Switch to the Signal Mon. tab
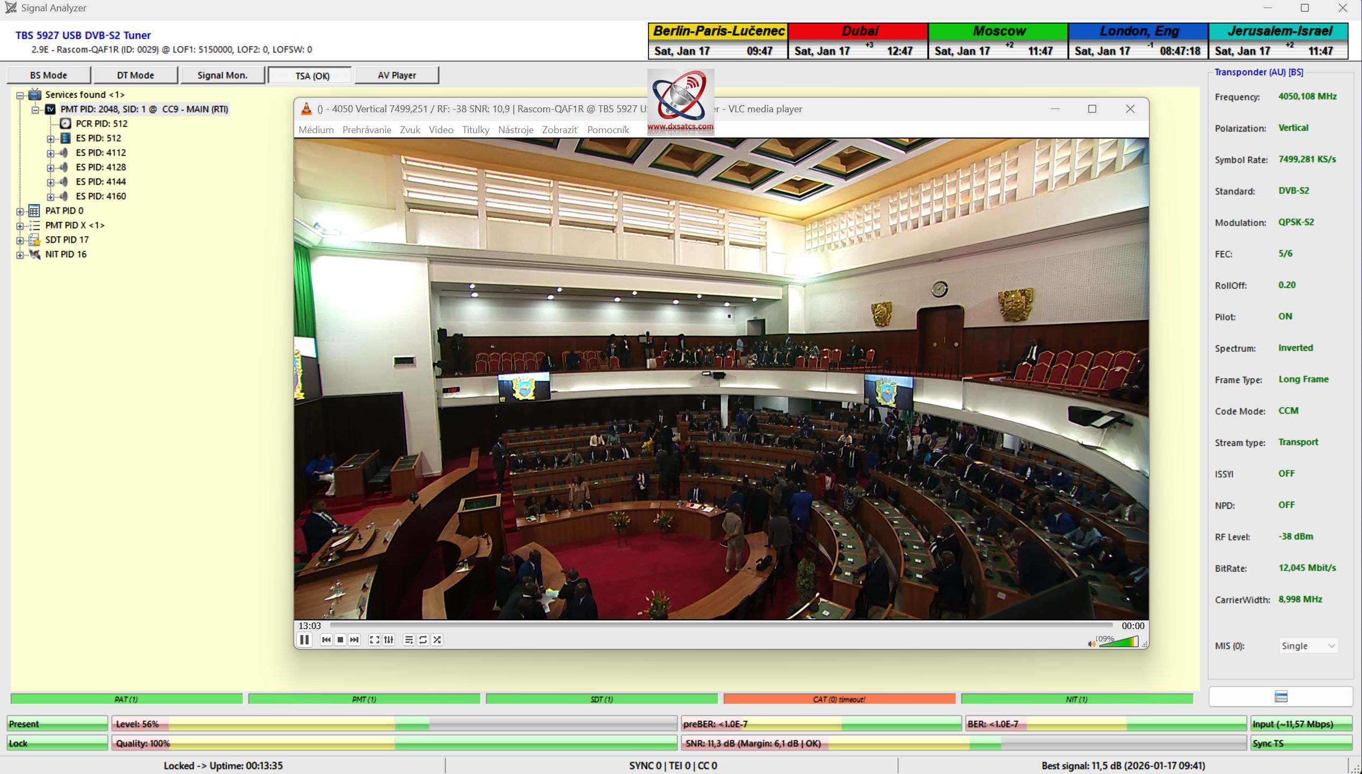Screen dimensions: 1362x774 pyautogui.click(x=222, y=75)
